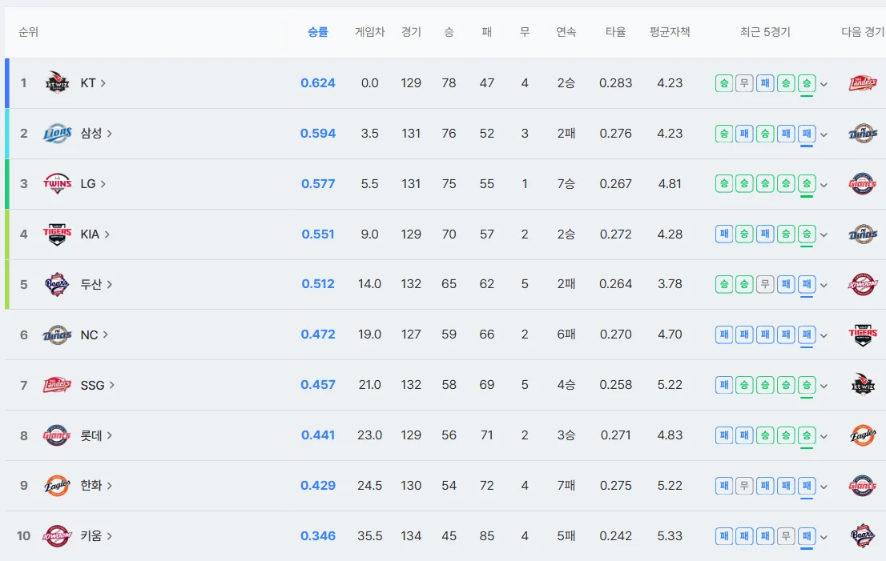Select the SSG Landers logo beside rank 7
886x561 pixels.
tap(57, 385)
